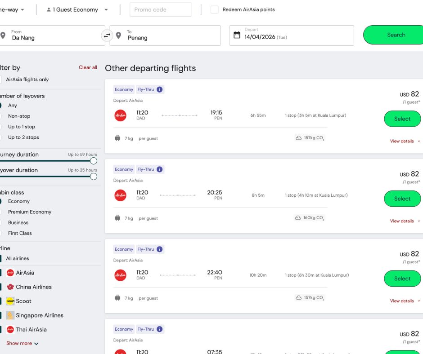Click AirAsia logo on the 22:40 arrival flight
The width and height of the screenshot is (423, 354).
pyautogui.click(x=120, y=275)
